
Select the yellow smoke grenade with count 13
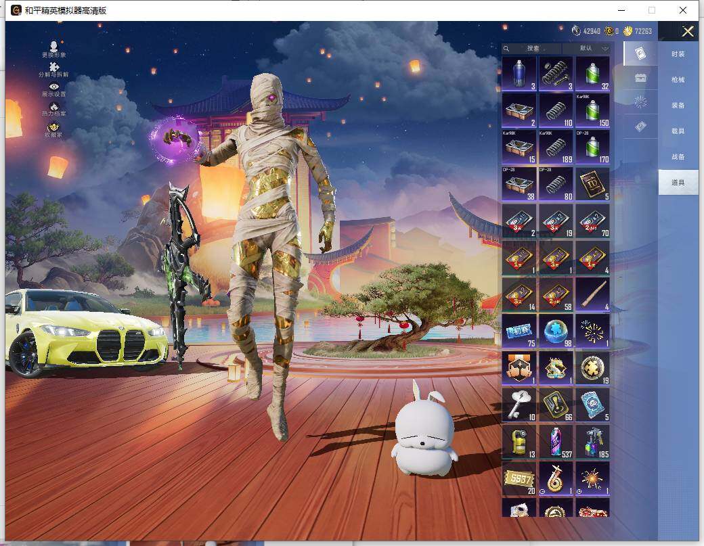pos(519,441)
